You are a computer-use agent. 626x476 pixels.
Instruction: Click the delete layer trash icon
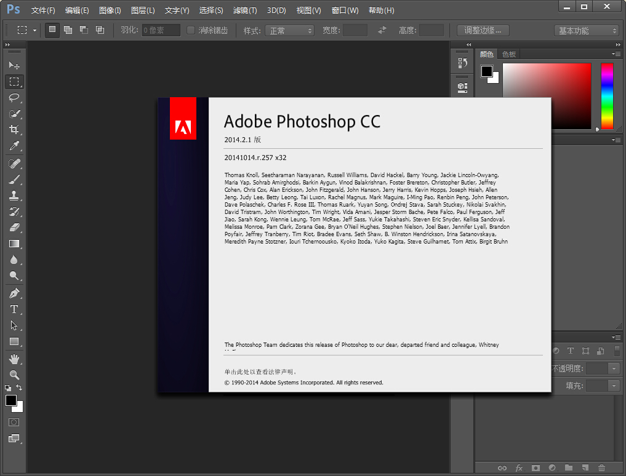point(601,468)
